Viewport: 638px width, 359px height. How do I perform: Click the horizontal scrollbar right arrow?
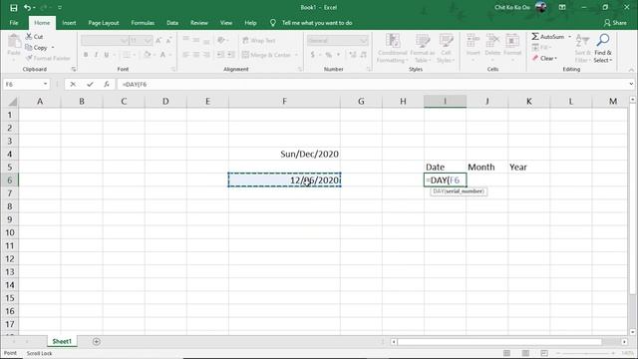[x=624, y=341]
